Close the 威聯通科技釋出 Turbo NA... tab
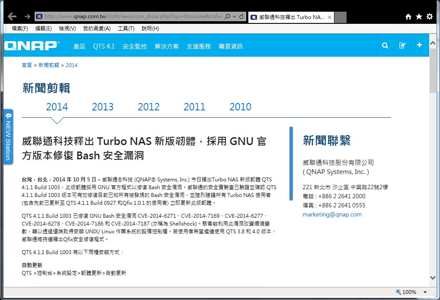The height and width of the screenshot is (300, 440). point(330,17)
